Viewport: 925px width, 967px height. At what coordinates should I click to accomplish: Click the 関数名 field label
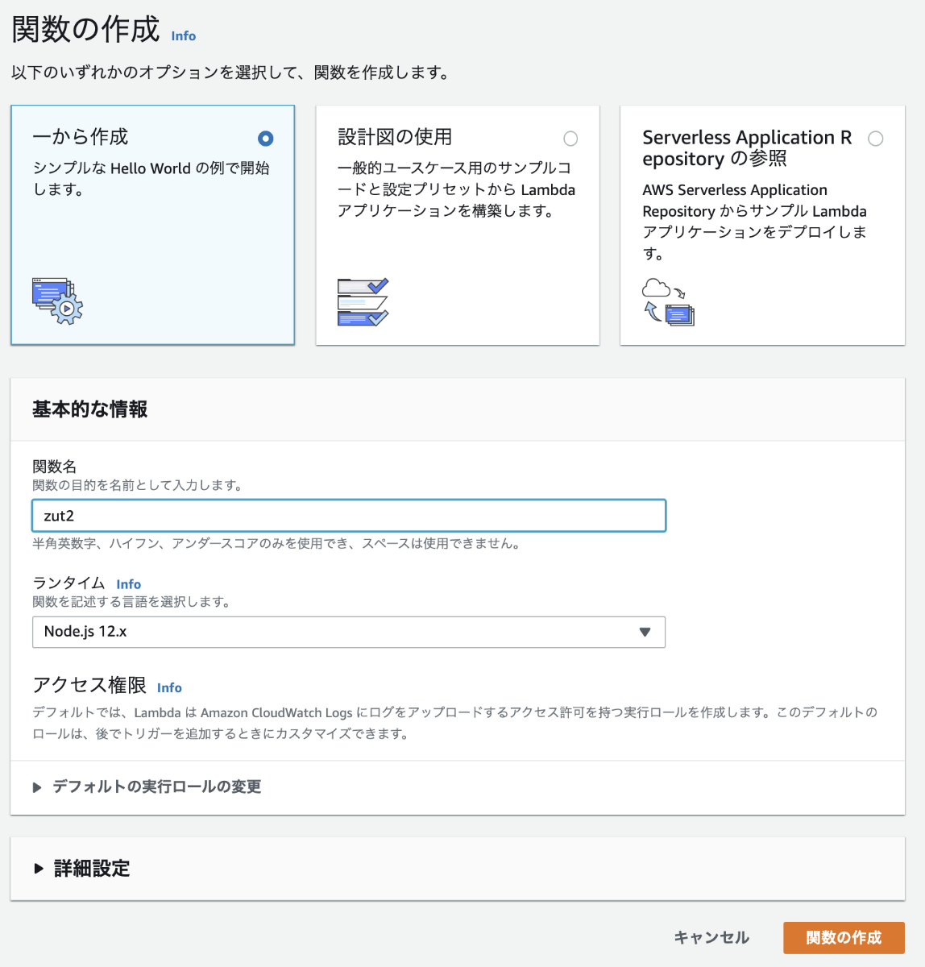(54, 467)
